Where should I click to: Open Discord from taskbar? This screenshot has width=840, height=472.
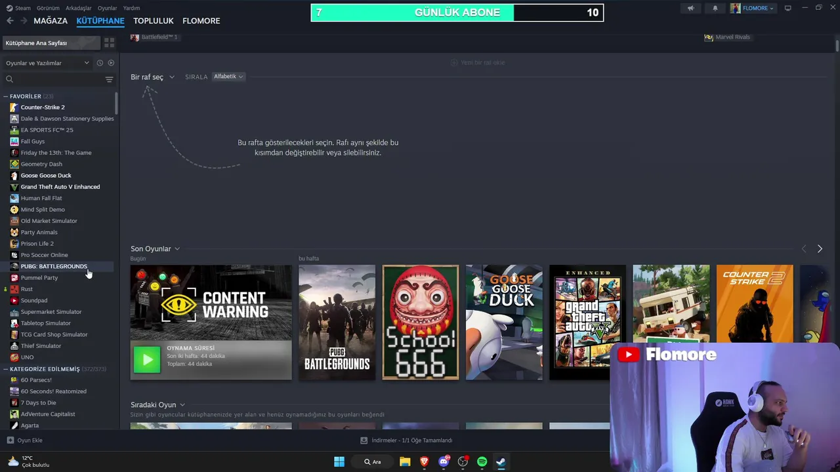444,462
